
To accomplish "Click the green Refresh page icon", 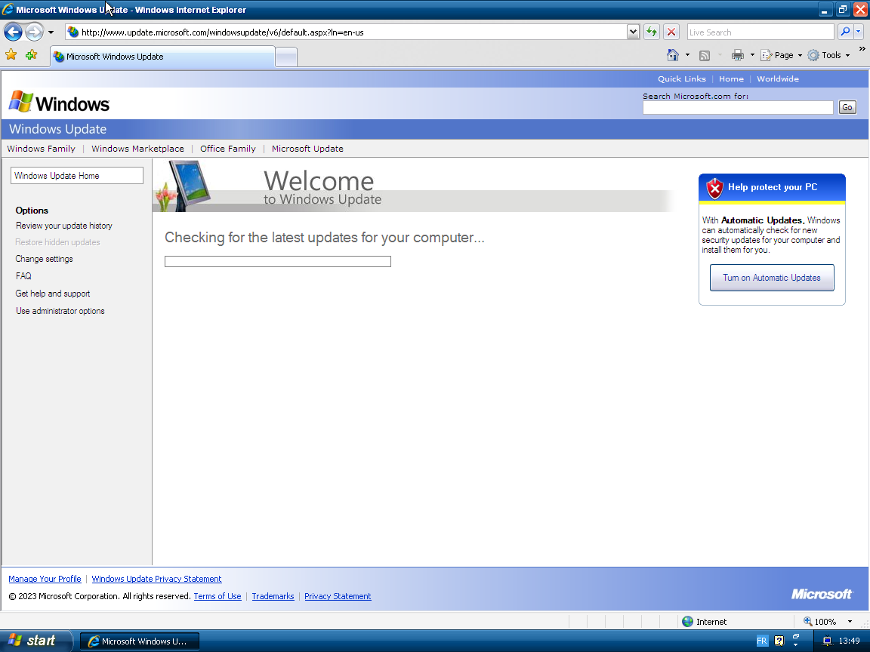I will tap(652, 32).
